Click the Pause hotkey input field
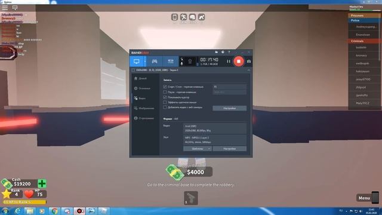The image size is (382, 215). 229,92
